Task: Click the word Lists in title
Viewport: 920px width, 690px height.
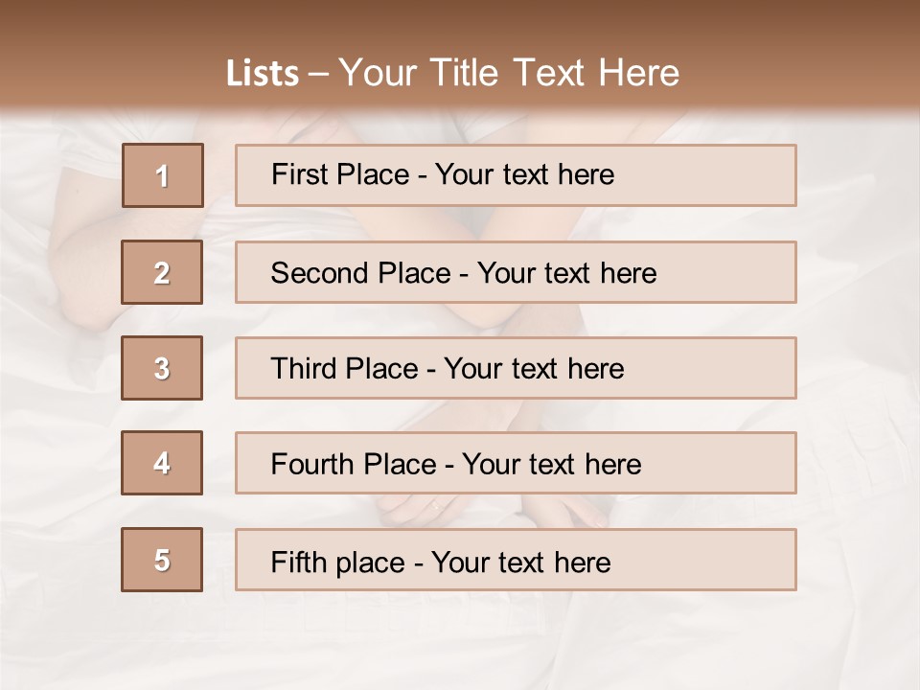Action: (x=262, y=74)
